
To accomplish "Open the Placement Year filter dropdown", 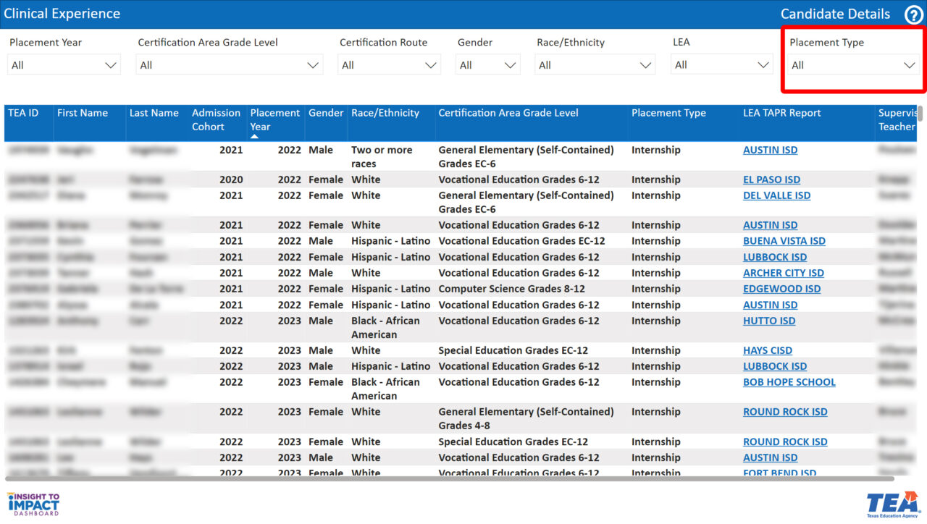I will click(x=64, y=65).
